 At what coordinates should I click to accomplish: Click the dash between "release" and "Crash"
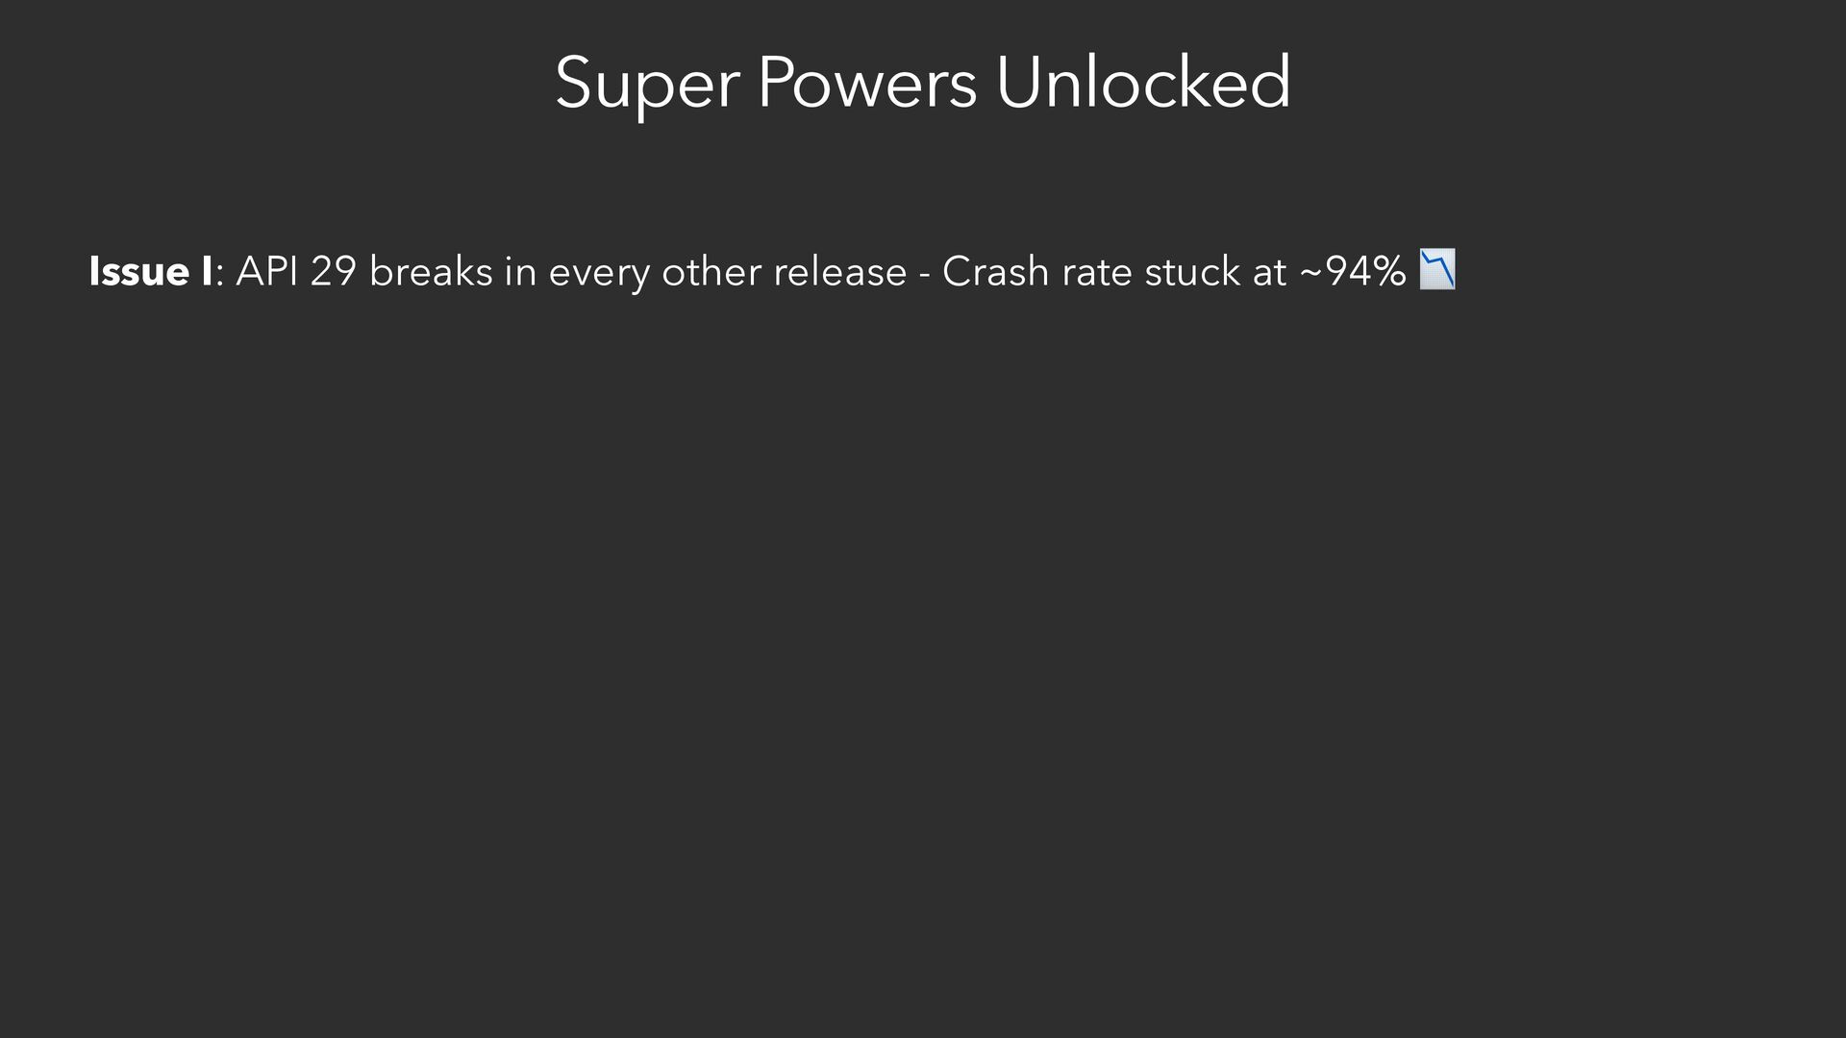click(x=924, y=274)
